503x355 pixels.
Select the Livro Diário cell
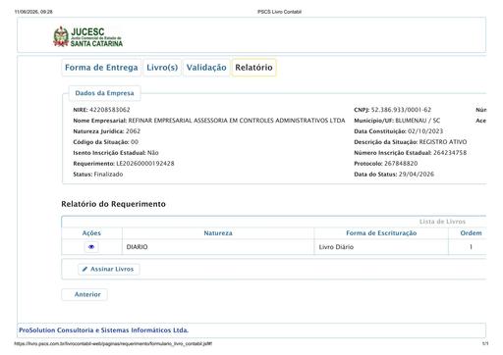pyautogui.click(x=381, y=247)
